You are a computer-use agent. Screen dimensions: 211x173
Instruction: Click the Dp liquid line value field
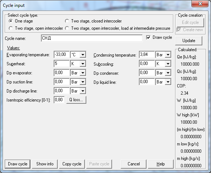click(x=147, y=82)
